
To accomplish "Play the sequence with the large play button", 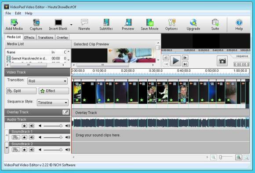I will click(175, 61).
